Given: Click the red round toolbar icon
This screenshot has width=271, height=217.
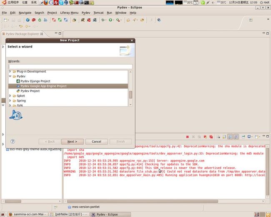Looking at the screenshot, I should (x=34, y=20).
